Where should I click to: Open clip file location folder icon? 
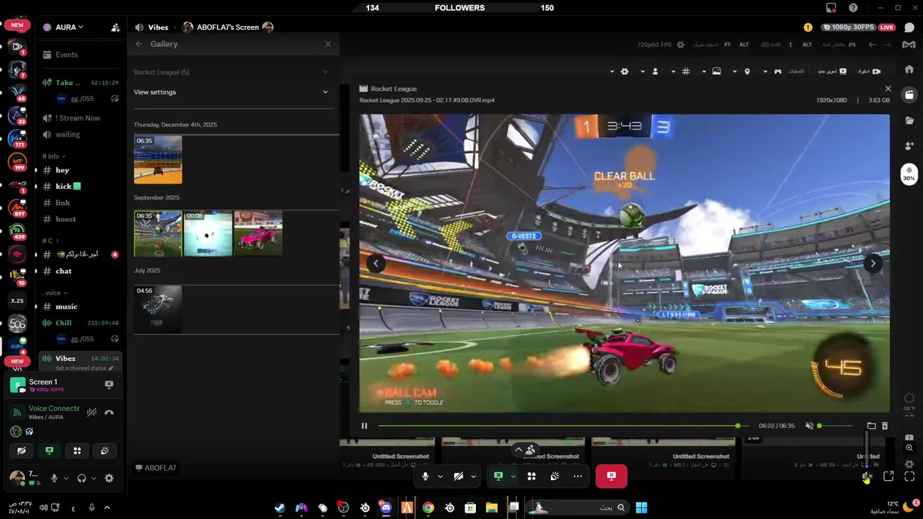click(871, 426)
